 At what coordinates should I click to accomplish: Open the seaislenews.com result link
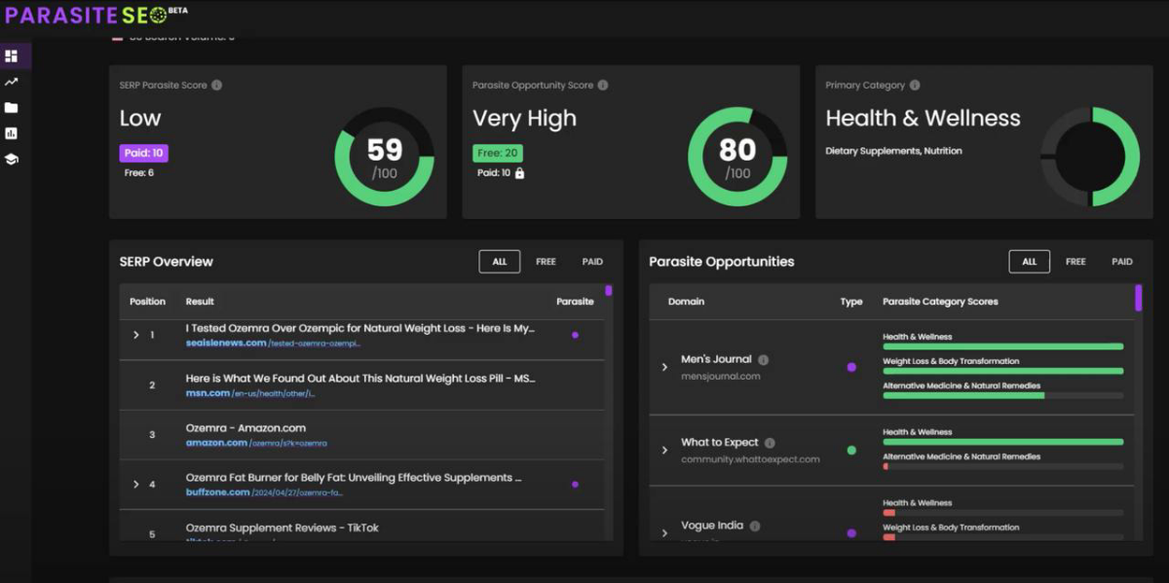(226, 343)
